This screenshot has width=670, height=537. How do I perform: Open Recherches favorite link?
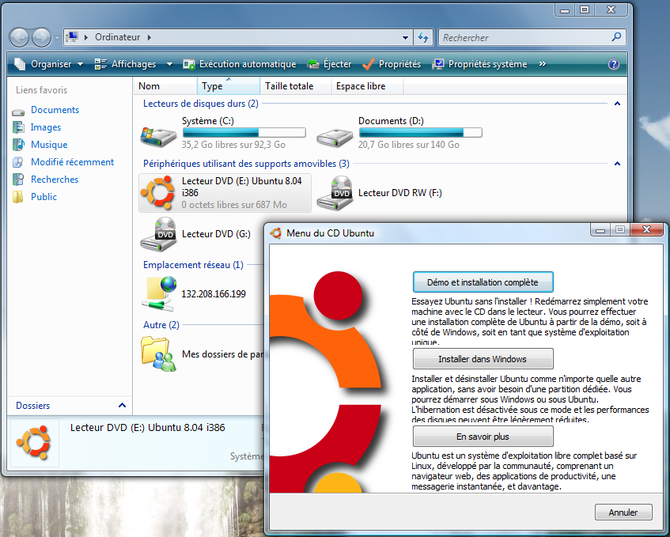point(55,180)
